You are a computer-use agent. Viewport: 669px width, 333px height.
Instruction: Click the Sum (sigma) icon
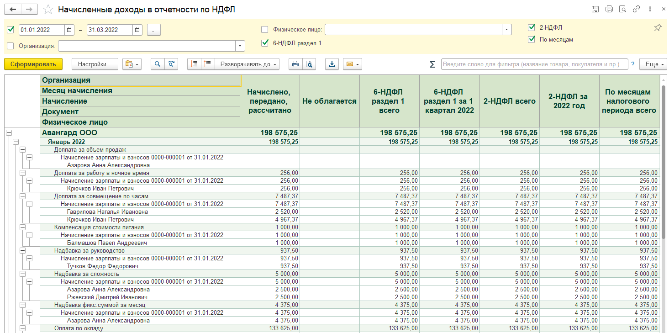coord(432,64)
